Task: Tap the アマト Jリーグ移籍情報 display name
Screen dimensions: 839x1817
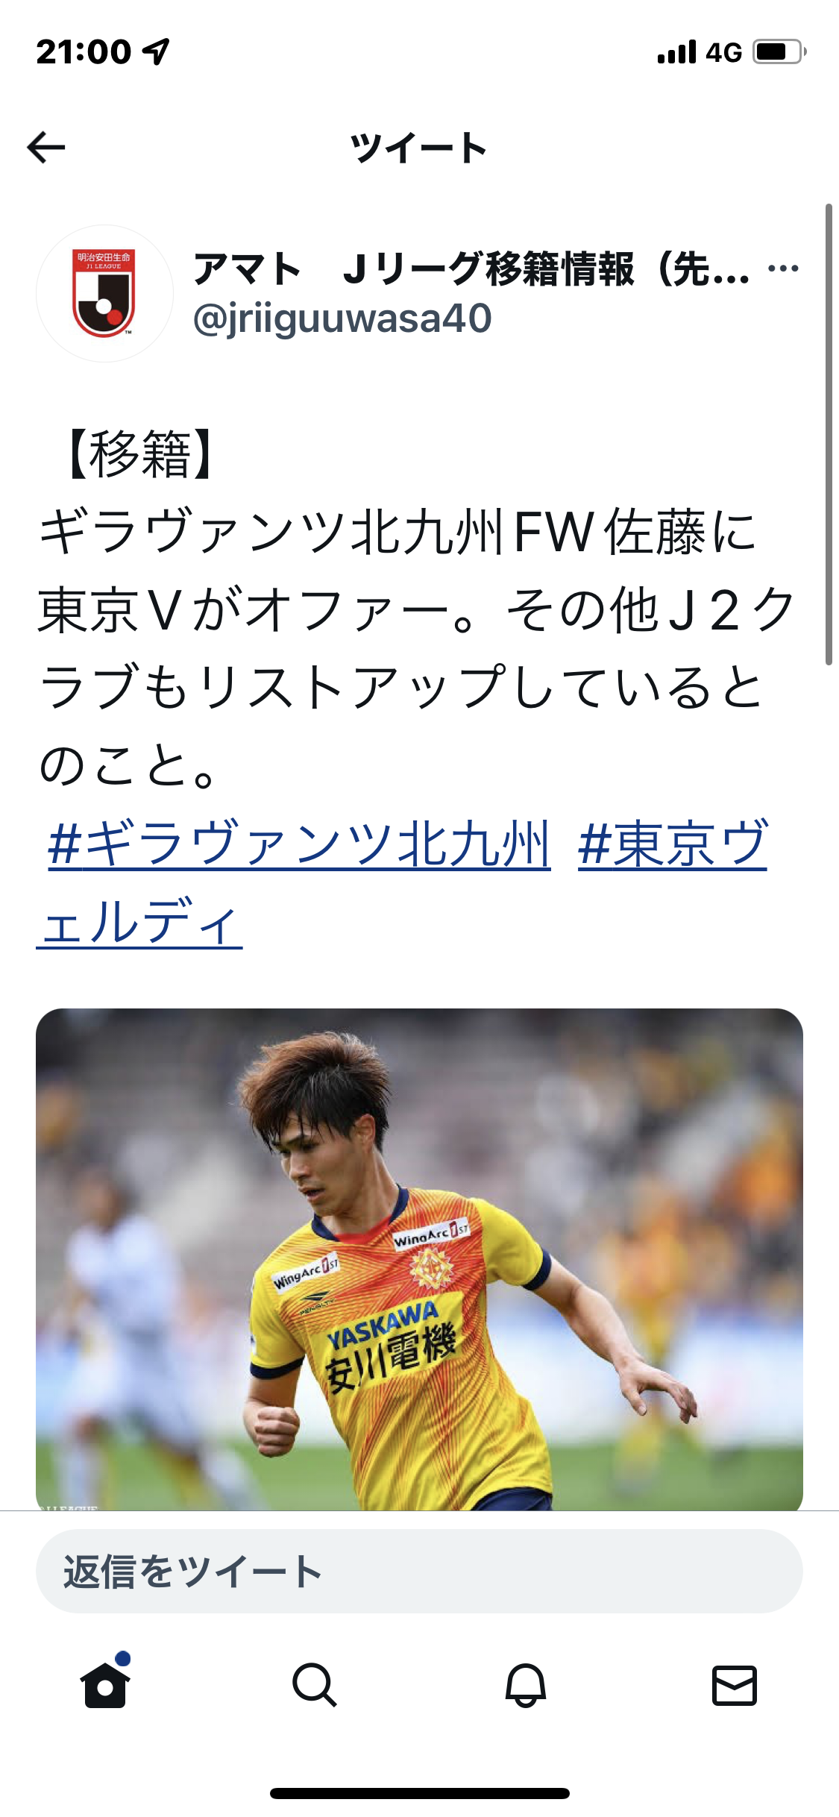Action: 471,269
